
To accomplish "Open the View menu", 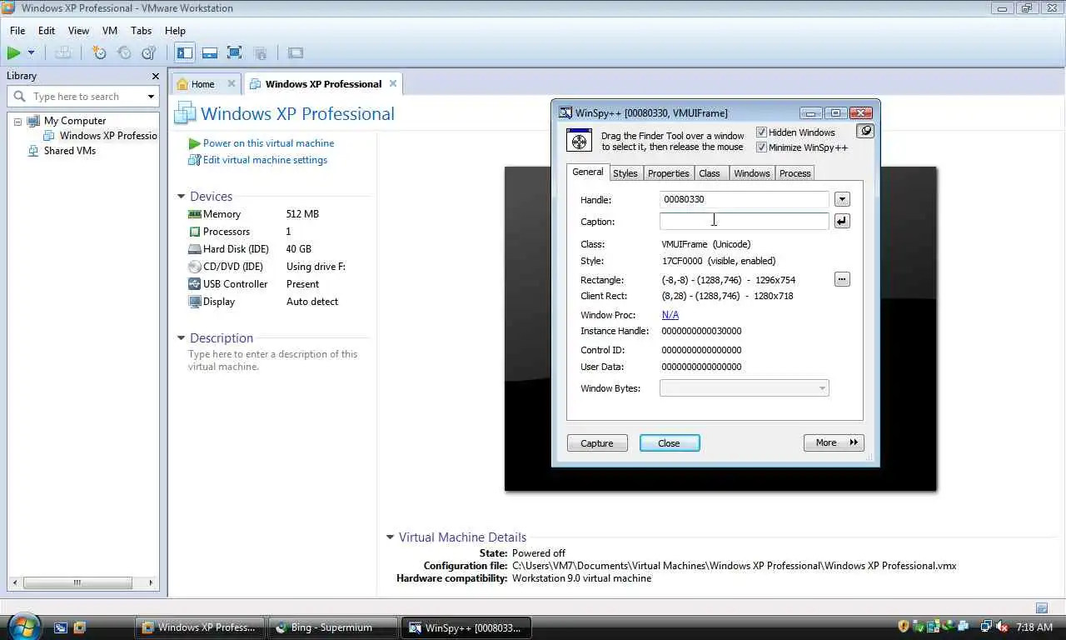I will click(x=78, y=31).
